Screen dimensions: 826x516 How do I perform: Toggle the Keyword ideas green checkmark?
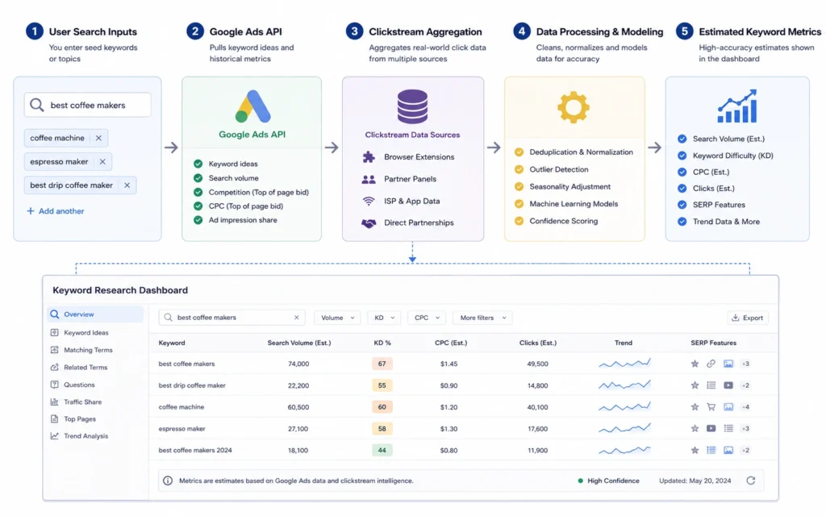(x=198, y=164)
